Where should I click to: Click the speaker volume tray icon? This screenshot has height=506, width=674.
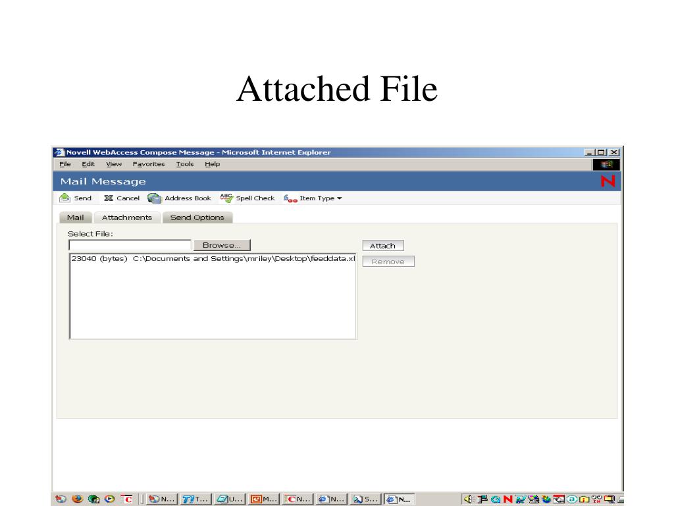click(x=467, y=499)
